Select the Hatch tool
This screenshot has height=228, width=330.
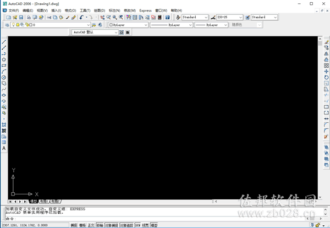[x=4, y=125]
